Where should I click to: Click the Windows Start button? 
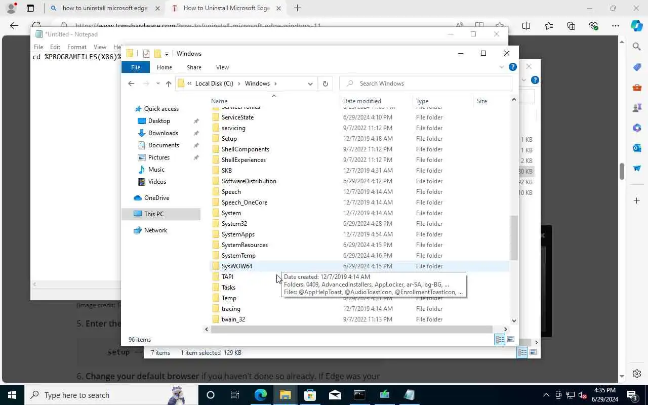pos(12,395)
